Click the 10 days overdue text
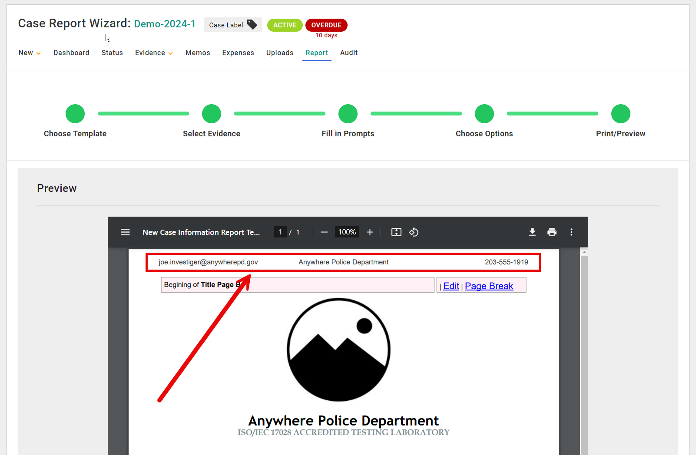The image size is (696, 455). click(x=326, y=36)
